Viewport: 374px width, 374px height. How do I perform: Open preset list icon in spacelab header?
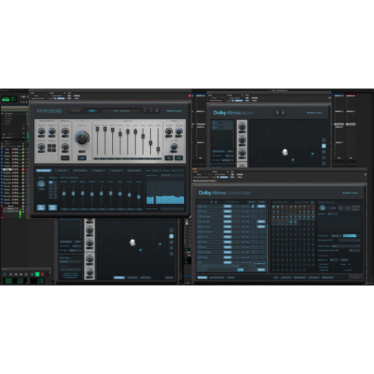point(156,111)
